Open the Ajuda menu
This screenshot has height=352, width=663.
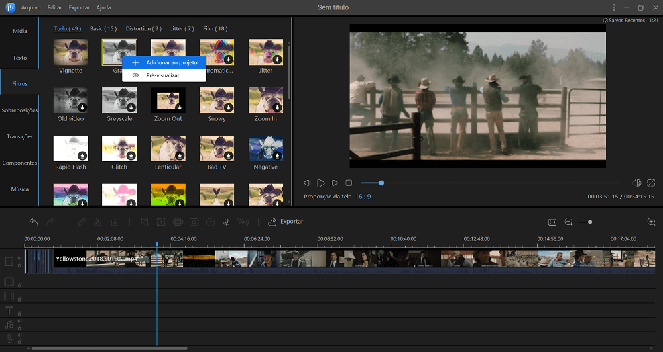tap(103, 7)
